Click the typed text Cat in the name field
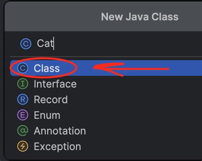 click(45, 43)
